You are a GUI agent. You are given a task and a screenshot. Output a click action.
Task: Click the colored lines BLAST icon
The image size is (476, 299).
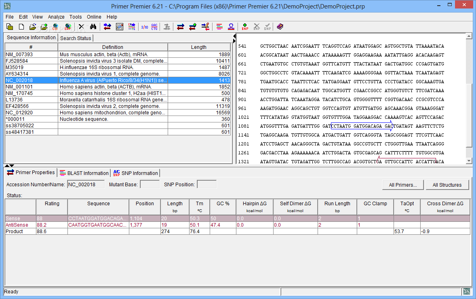[x=219, y=27]
